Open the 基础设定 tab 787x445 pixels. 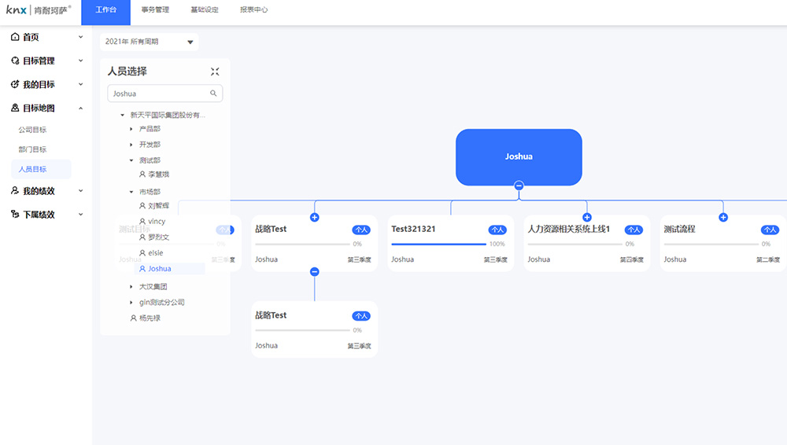point(205,10)
